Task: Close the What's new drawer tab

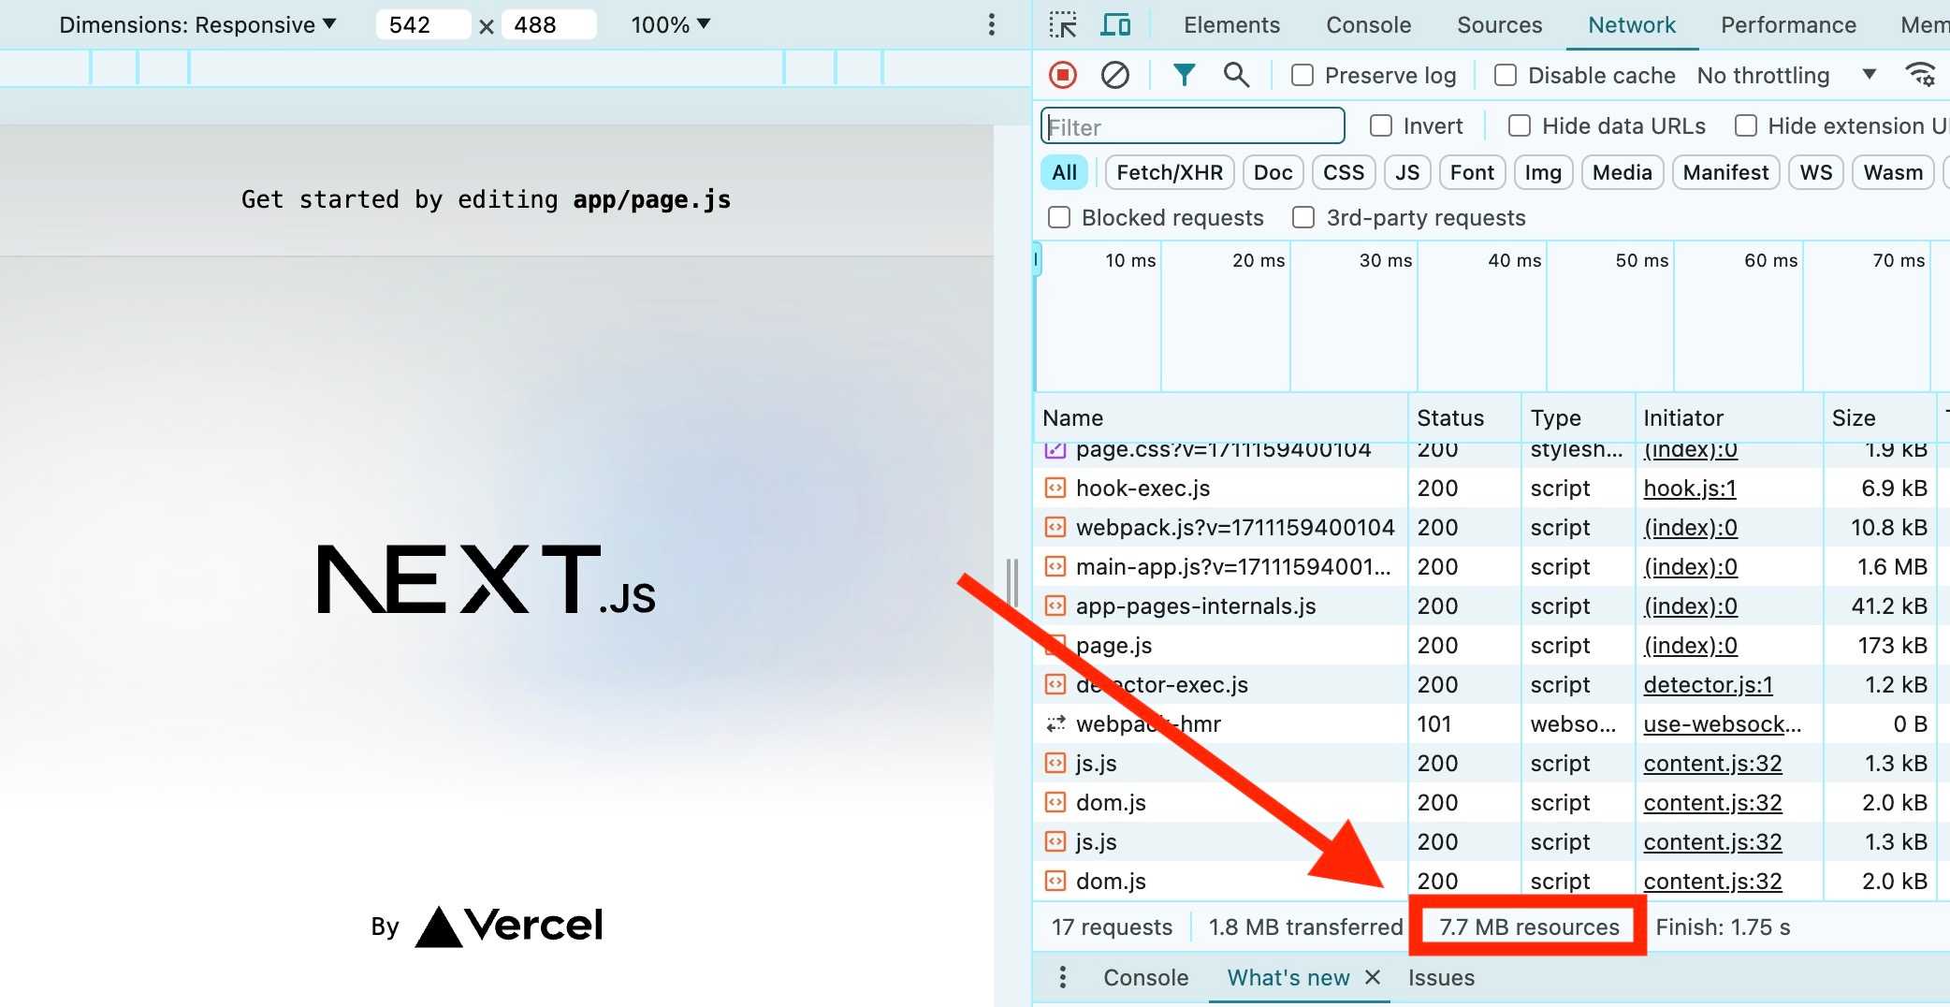Action: [x=1373, y=977]
